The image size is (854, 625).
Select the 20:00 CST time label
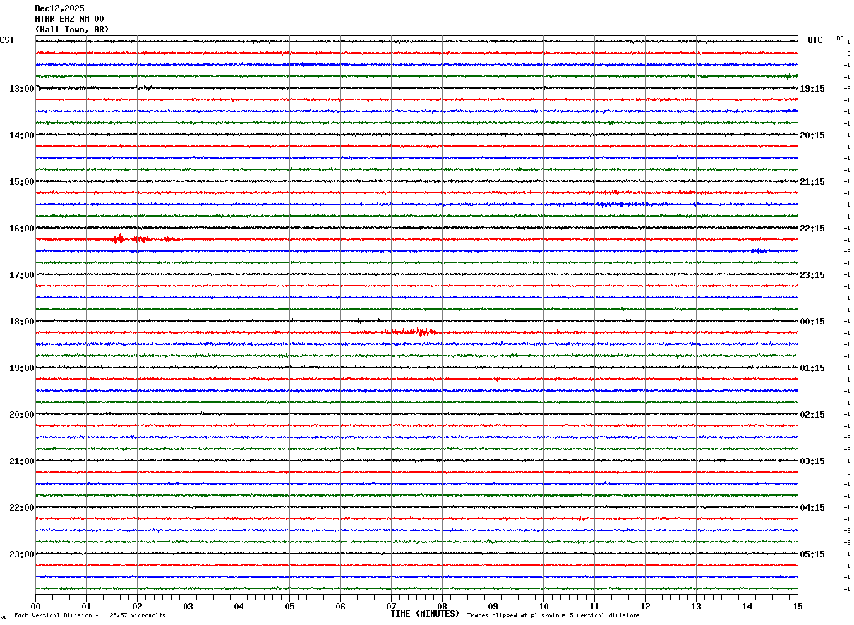(x=22, y=415)
